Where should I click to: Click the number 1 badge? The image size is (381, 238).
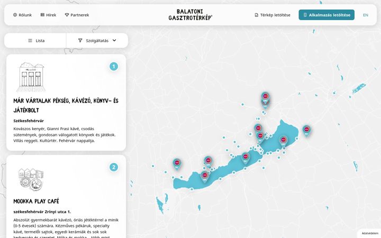coord(114,66)
